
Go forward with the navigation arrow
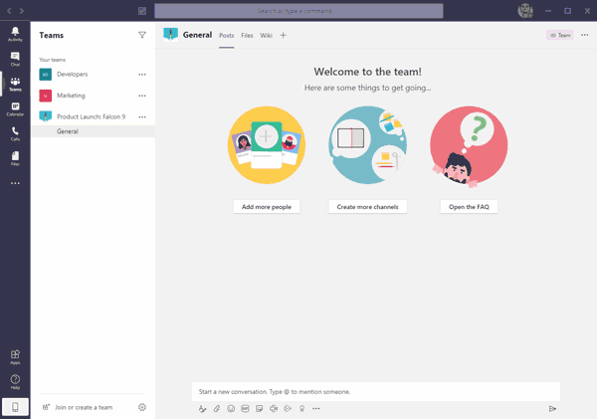[22, 11]
